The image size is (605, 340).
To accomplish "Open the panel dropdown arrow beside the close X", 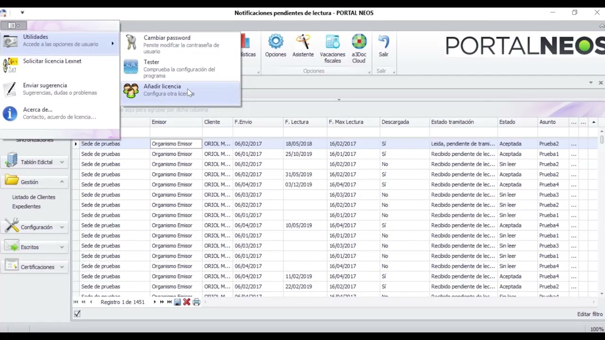I will click(591, 83).
